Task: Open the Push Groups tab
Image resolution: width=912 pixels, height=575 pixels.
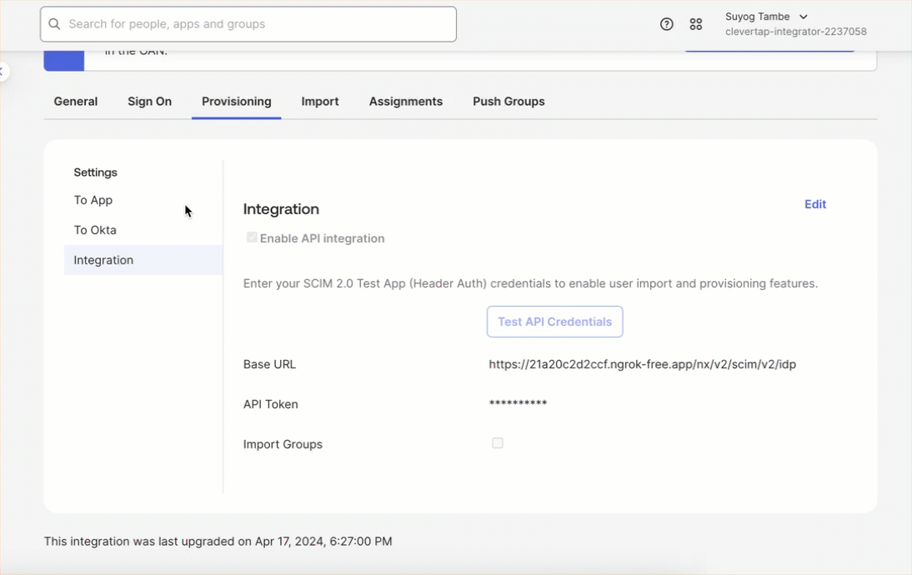Action: [508, 101]
